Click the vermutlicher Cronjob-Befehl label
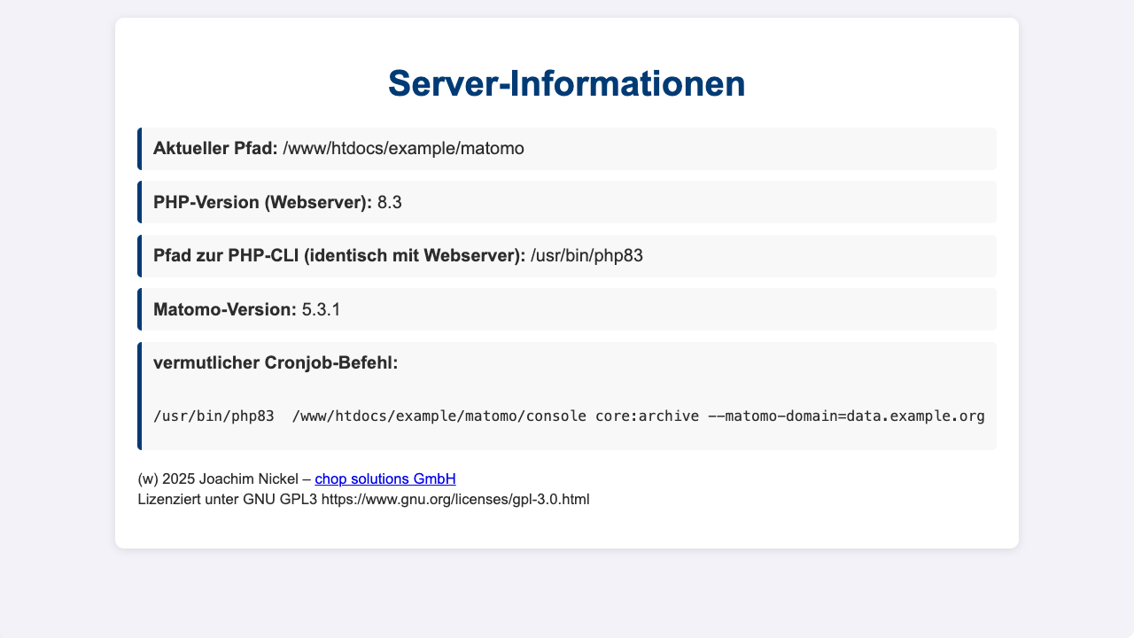This screenshot has width=1134, height=638. coord(276,362)
